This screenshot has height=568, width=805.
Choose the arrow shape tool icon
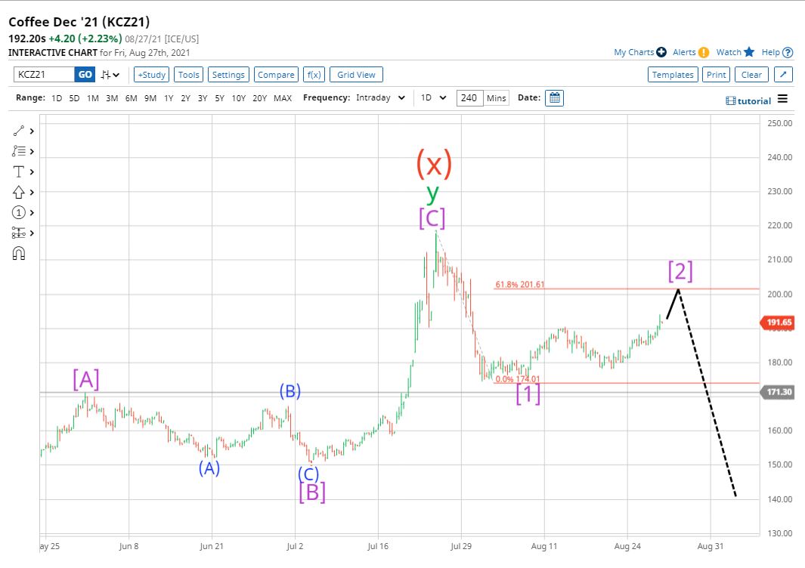point(18,192)
